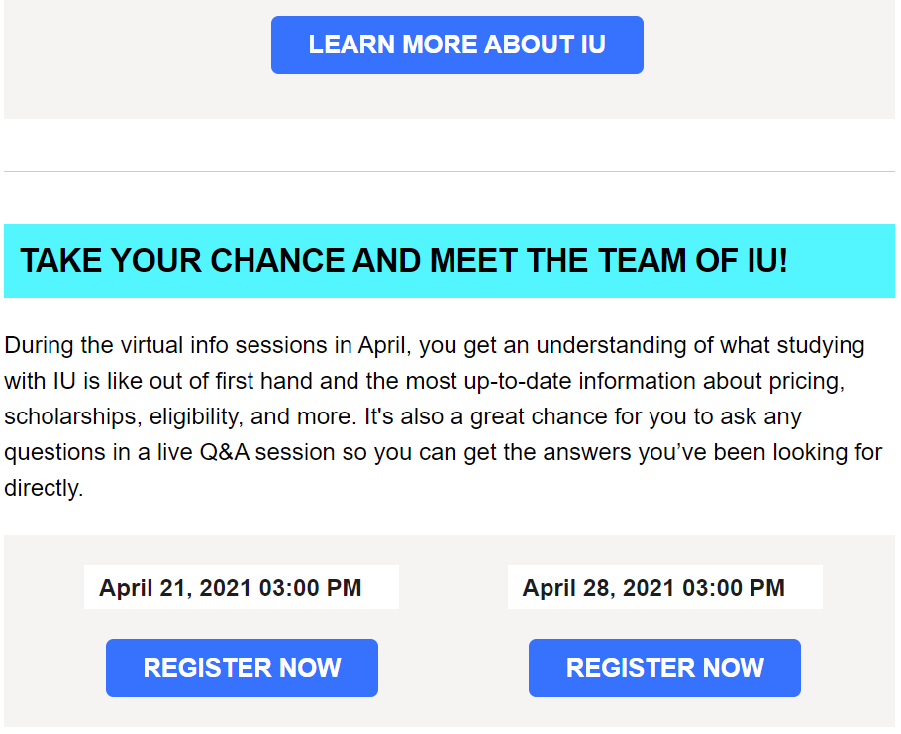The image size is (901, 734).
Task: Click the word "studying" in the paragraph
Action: [818, 345]
